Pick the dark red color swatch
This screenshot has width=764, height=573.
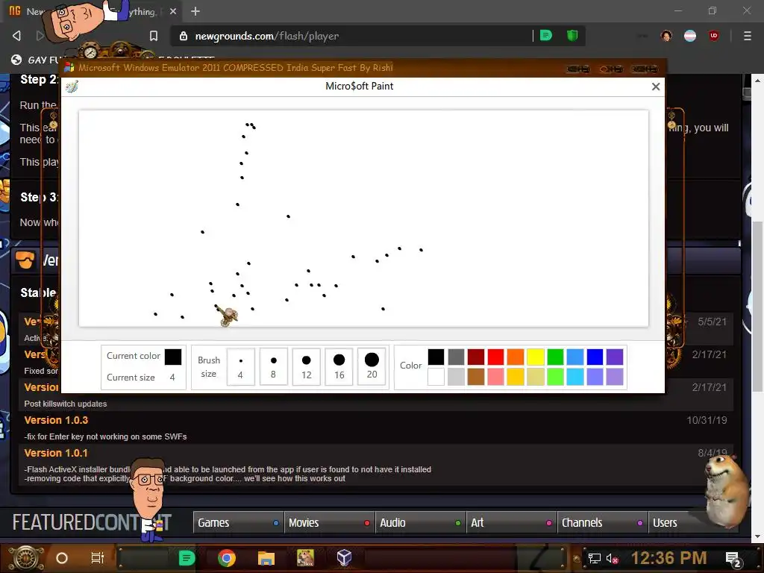(x=476, y=357)
